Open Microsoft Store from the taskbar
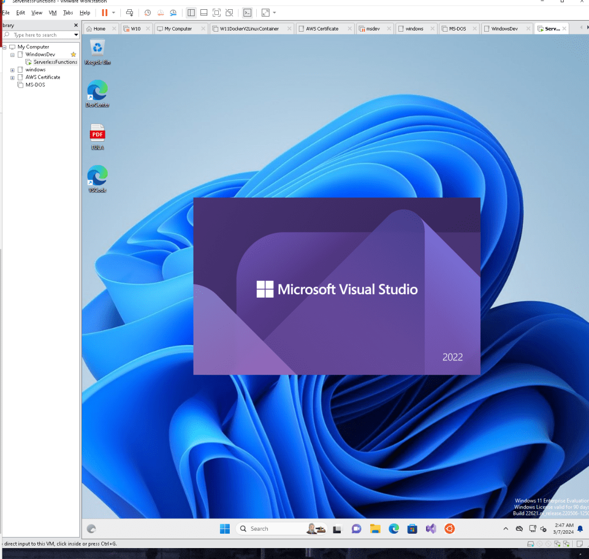 click(412, 529)
